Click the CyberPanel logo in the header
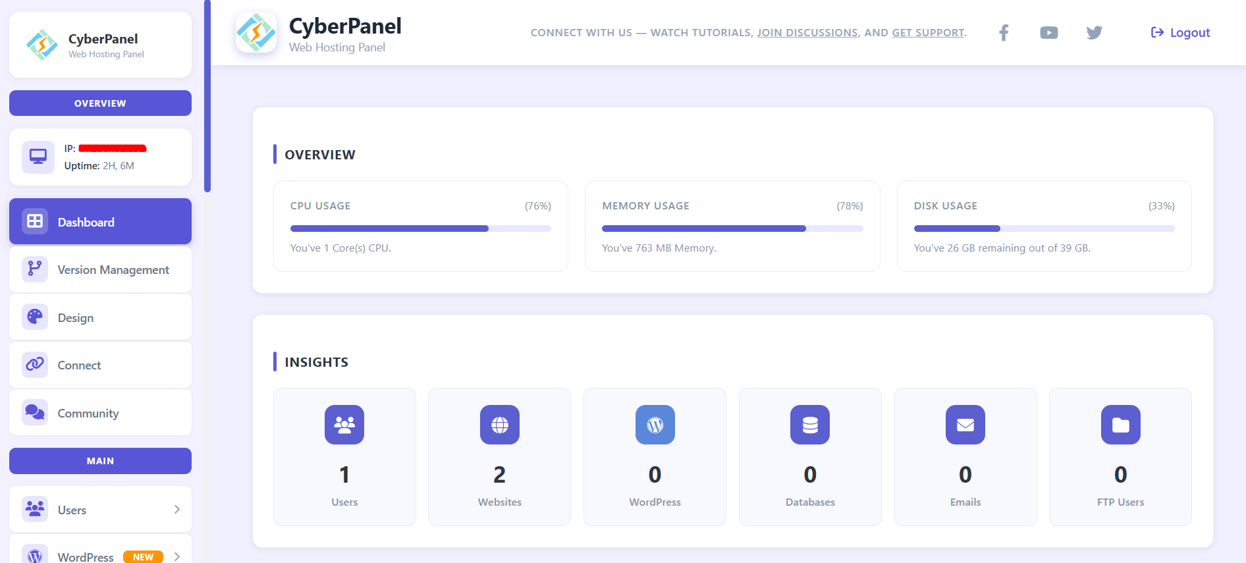The width and height of the screenshot is (1246, 563). [x=256, y=32]
